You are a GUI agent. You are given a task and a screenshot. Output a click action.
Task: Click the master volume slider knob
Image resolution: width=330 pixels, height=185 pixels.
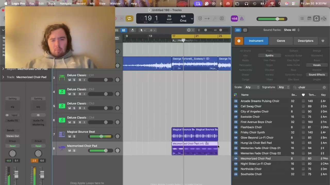click(277, 19)
